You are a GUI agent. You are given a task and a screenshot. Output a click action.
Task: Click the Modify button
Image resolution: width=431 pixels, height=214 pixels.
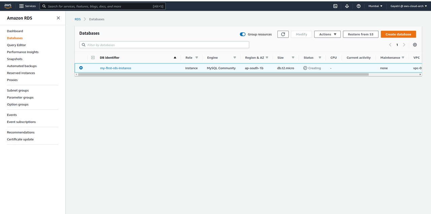301,34
